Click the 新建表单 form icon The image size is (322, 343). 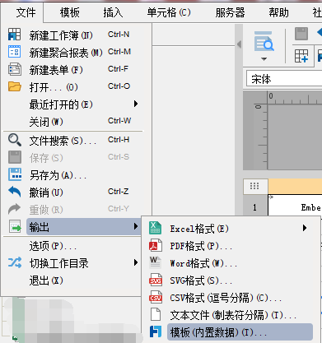tap(14, 69)
